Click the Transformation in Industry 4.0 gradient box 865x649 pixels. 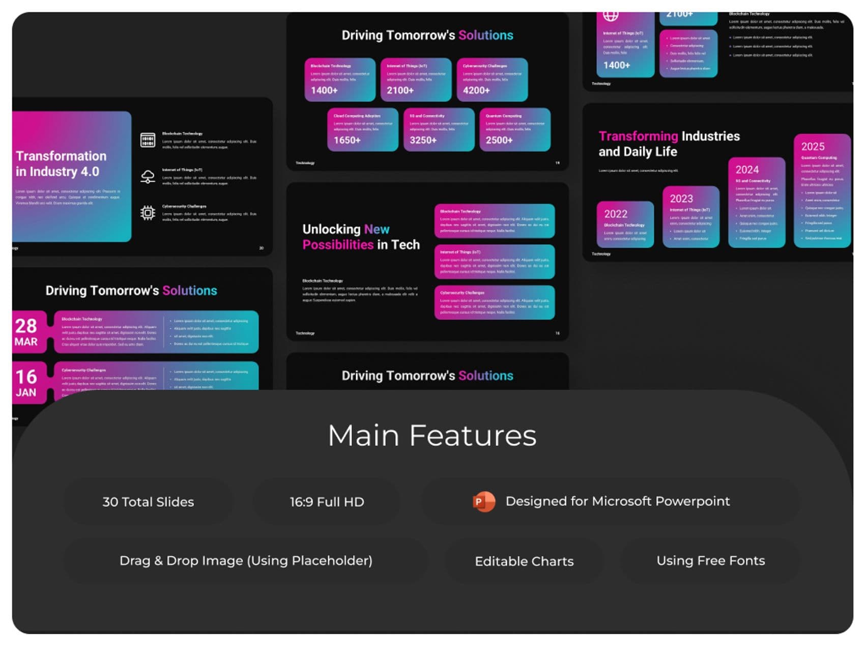click(x=72, y=176)
